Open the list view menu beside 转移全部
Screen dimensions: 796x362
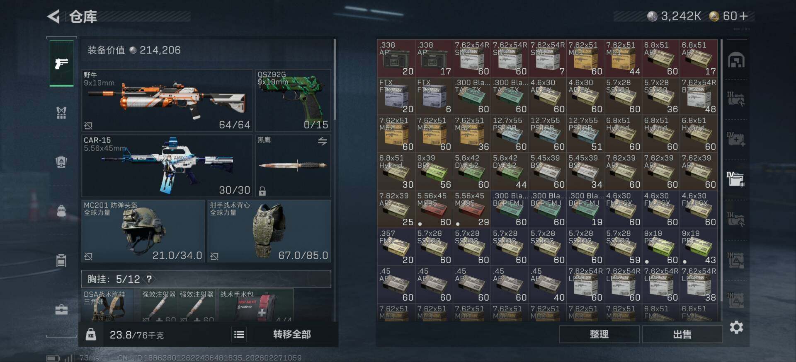(239, 334)
